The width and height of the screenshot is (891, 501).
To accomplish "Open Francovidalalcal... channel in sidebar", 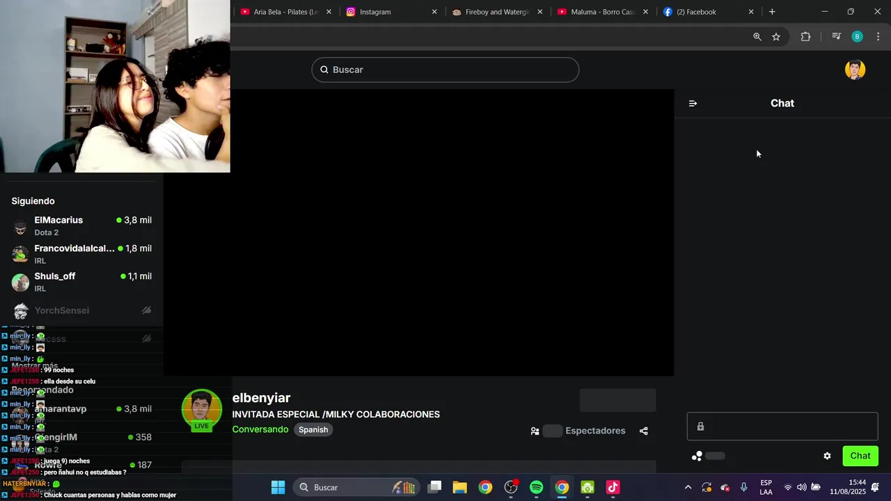I will point(81,254).
